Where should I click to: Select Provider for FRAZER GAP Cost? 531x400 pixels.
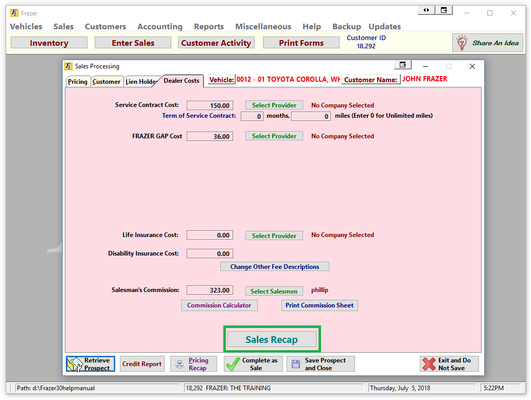click(x=274, y=136)
